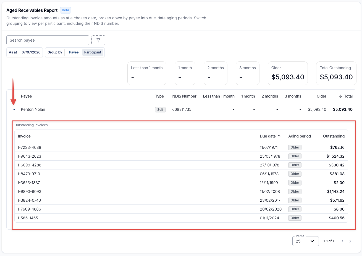
Task: Click Older badge for invoice I-3824-0740
Action: (x=295, y=200)
